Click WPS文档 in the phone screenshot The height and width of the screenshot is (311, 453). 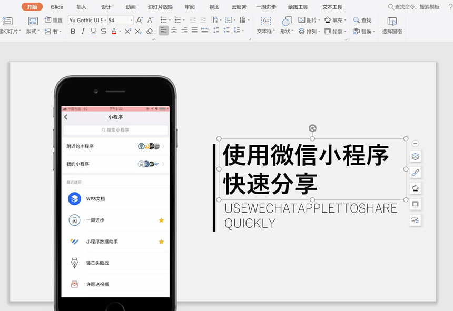96,199
